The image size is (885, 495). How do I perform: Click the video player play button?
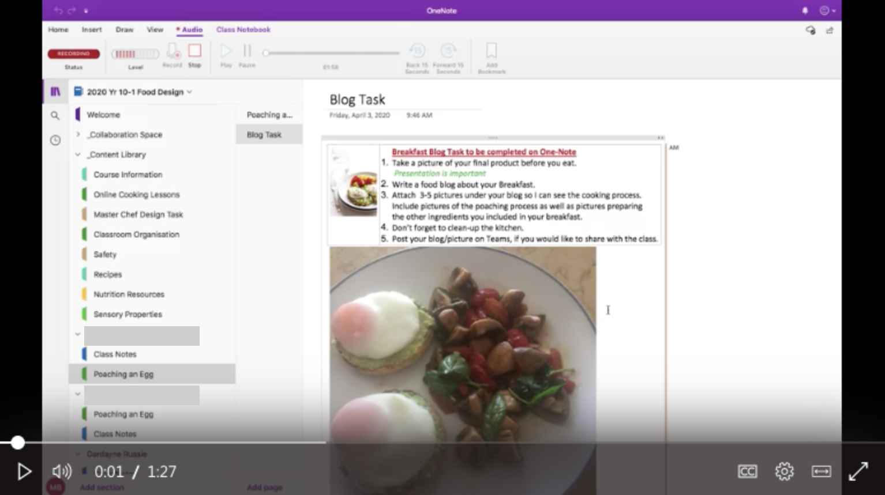pos(24,472)
